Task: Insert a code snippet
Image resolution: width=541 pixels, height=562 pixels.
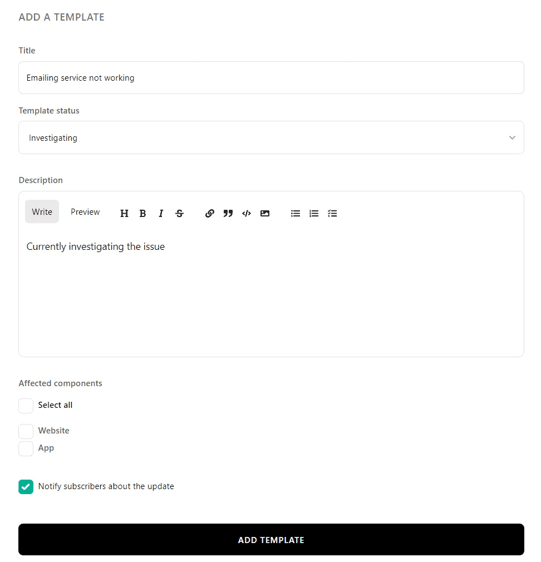Action: coord(247,214)
